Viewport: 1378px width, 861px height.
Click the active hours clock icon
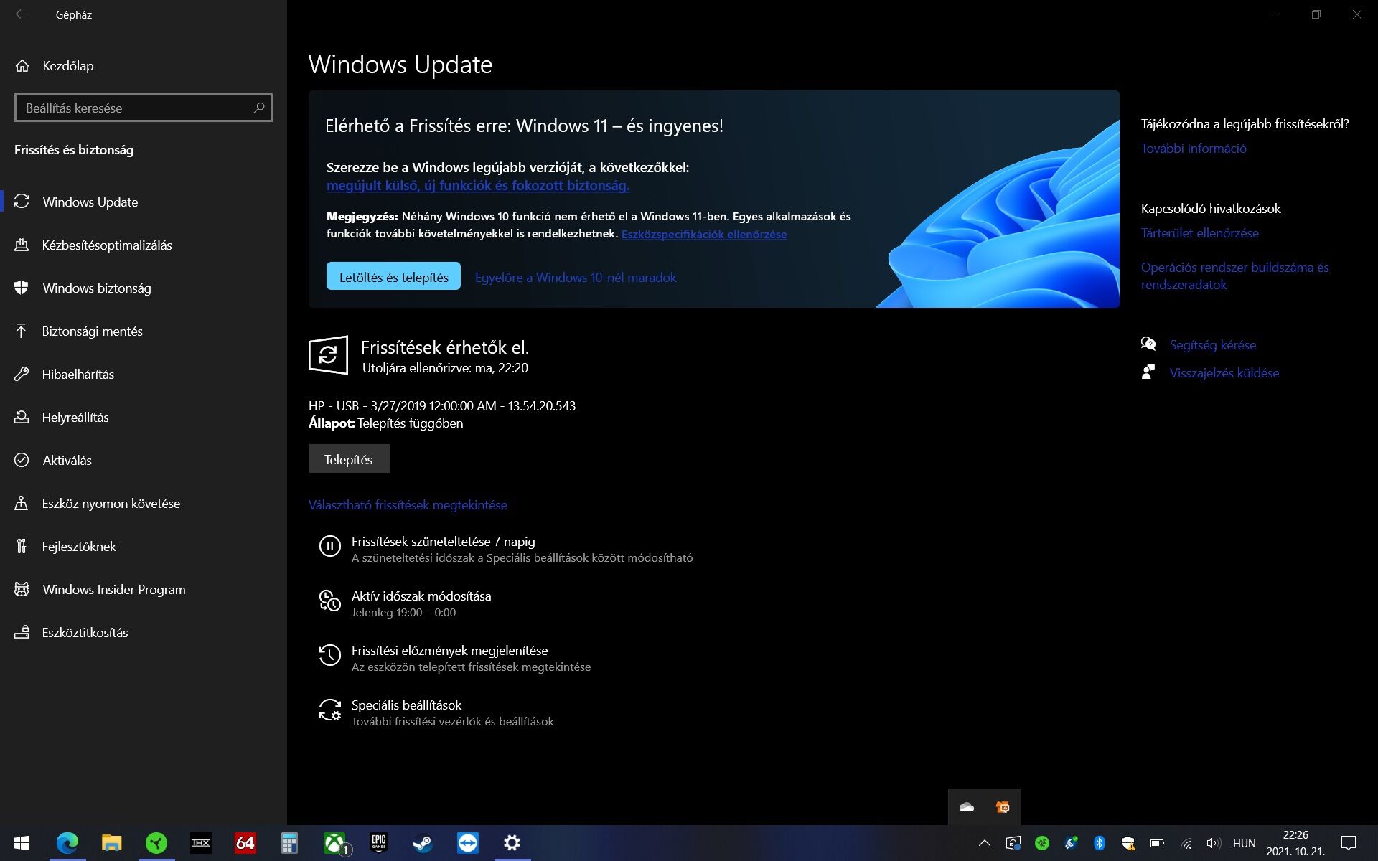[329, 601]
